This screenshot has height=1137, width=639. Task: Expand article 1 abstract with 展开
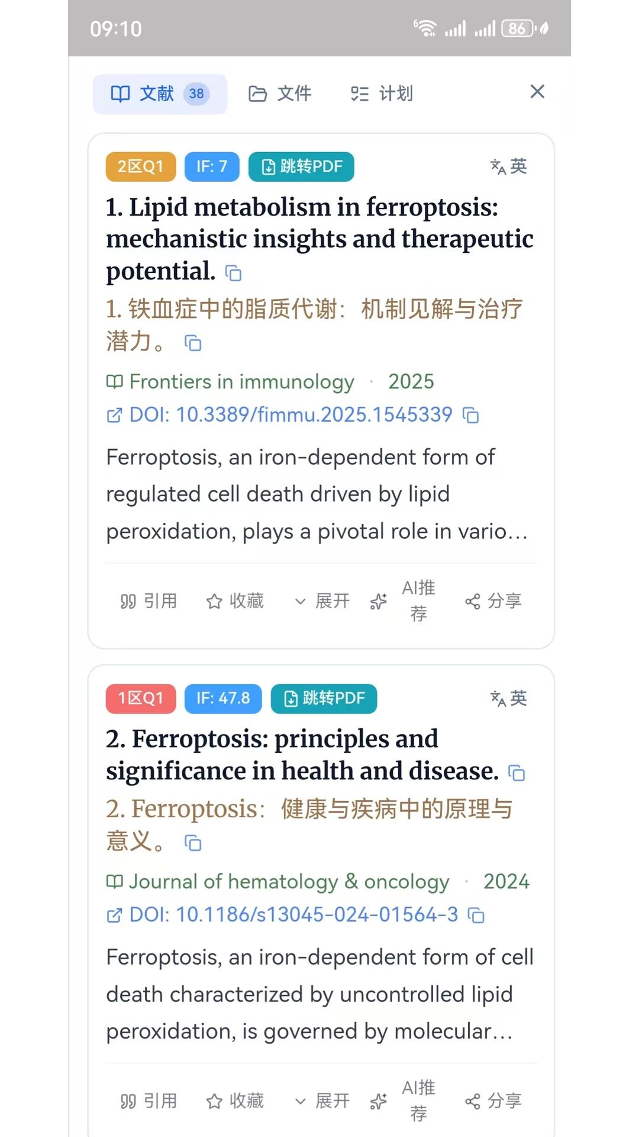tap(322, 601)
